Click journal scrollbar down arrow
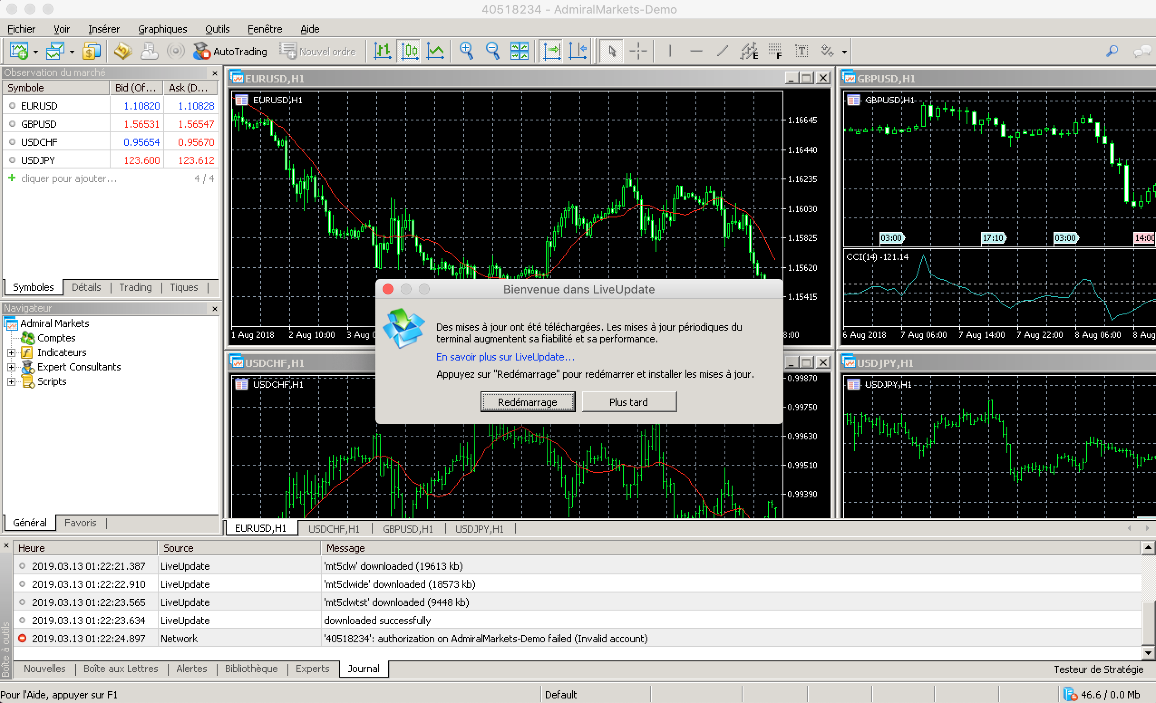The image size is (1156, 703). click(1148, 652)
